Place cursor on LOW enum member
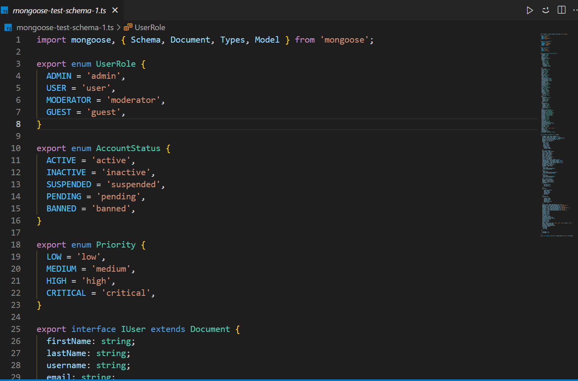This screenshot has width=578, height=381. tap(54, 257)
